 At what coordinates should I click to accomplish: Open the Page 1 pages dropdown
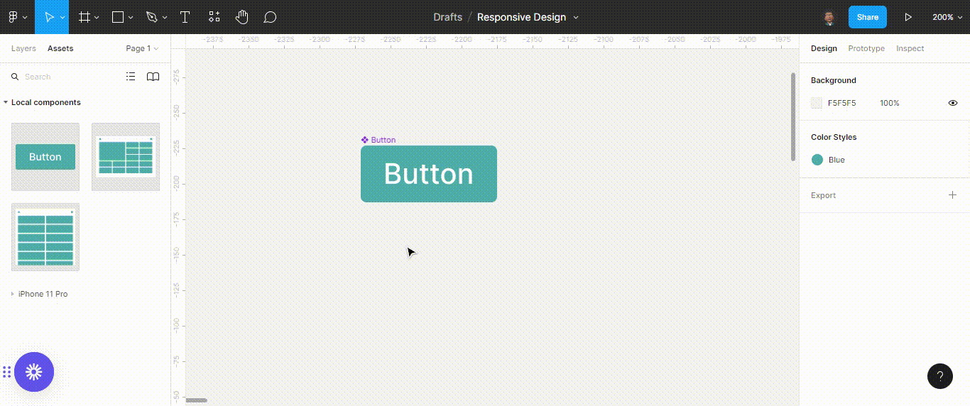(142, 48)
